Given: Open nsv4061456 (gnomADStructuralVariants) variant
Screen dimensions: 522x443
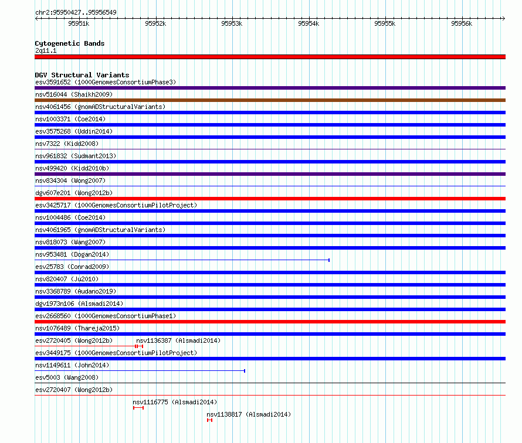Looking at the screenshot, I should (100, 107).
